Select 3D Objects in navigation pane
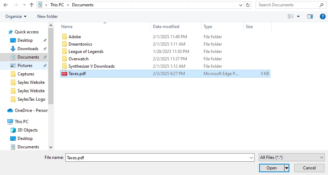Screen dimensions: 328x175 point(27,130)
